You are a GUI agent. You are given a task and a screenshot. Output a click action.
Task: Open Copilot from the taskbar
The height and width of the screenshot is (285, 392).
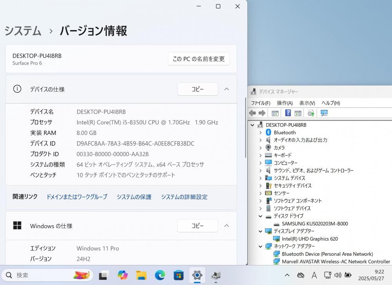(122, 275)
